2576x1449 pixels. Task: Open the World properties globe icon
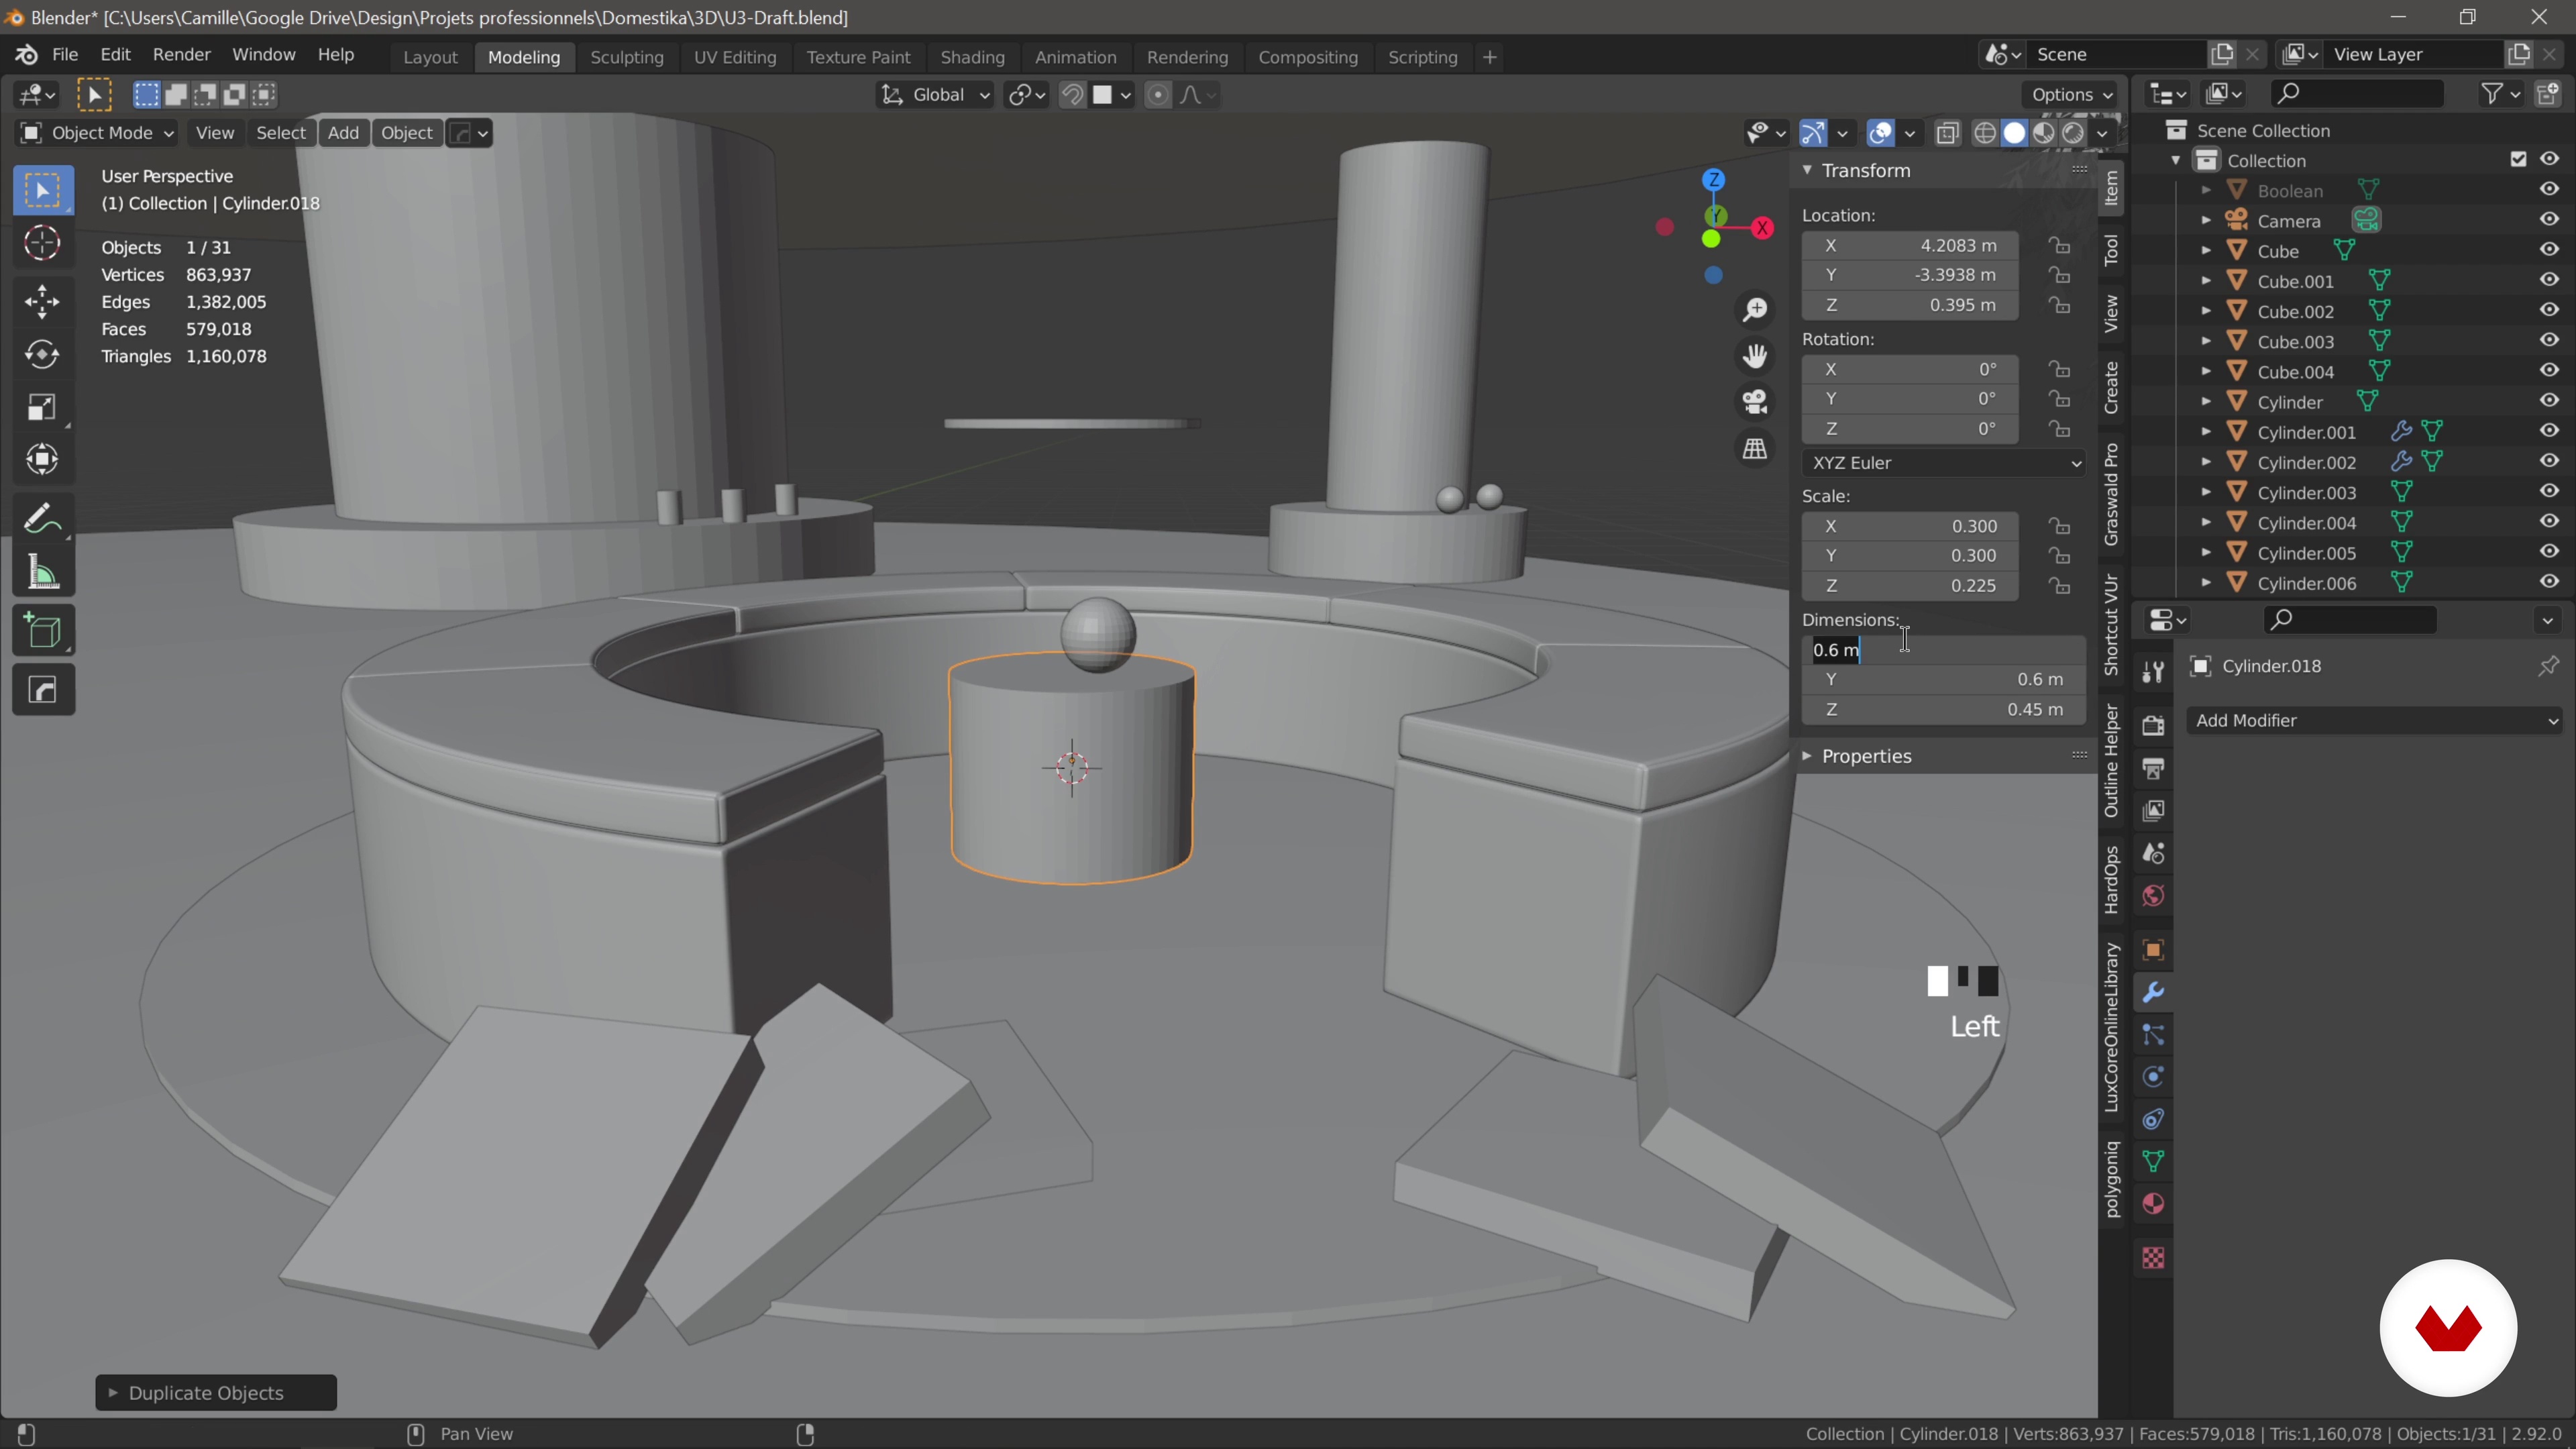[x=2153, y=895]
